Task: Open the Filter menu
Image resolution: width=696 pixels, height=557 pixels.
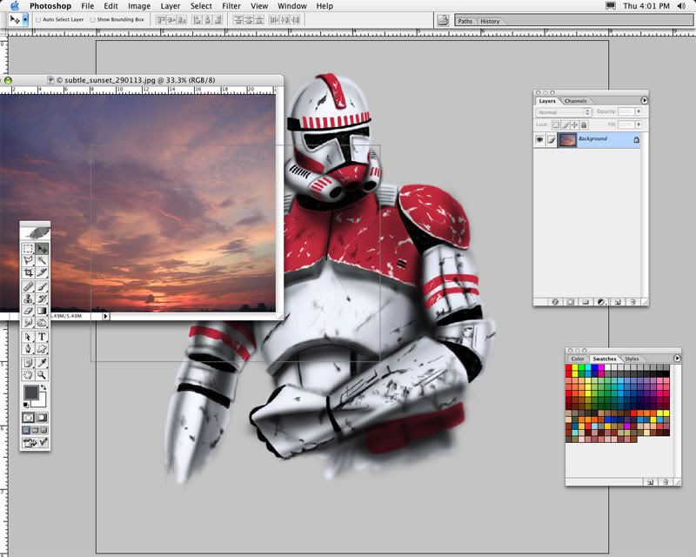Action: [231, 6]
